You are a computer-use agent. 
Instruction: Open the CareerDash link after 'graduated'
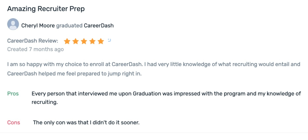(99, 26)
